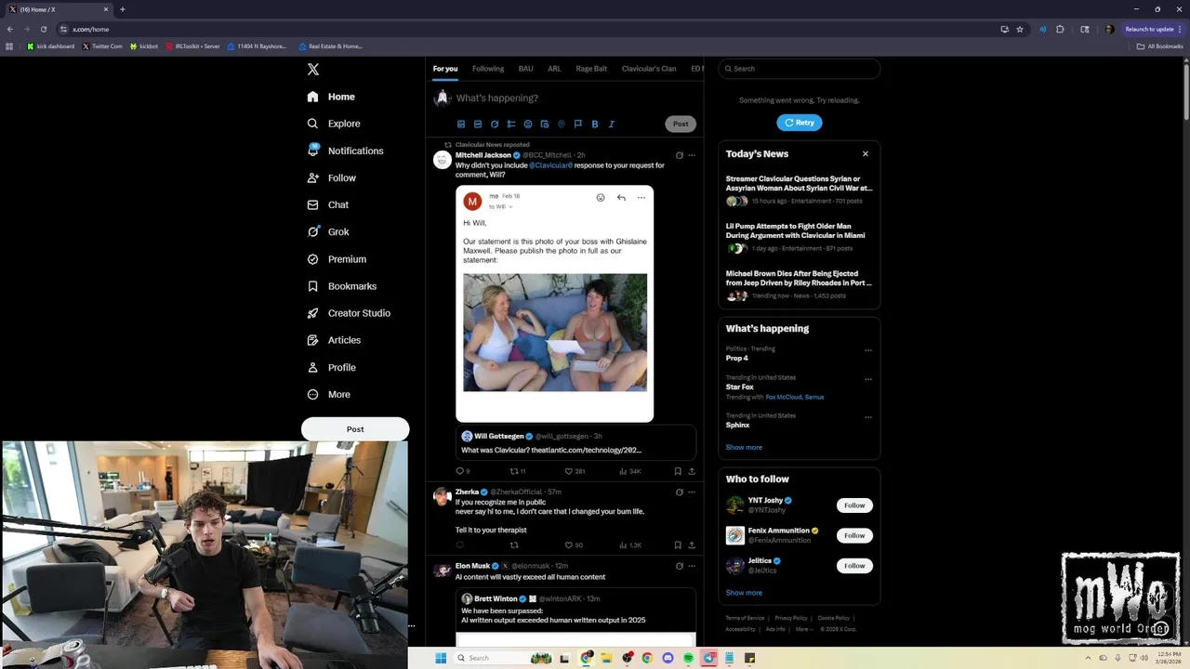Follow Fenix Ammunition
The height and width of the screenshot is (669, 1190).
click(854, 535)
